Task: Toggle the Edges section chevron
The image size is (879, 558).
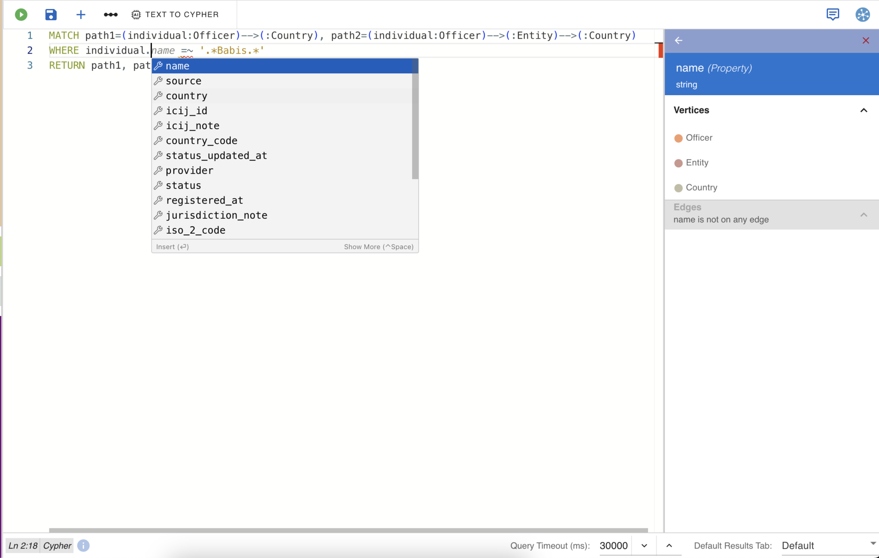Action: pyautogui.click(x=864, y=214)
